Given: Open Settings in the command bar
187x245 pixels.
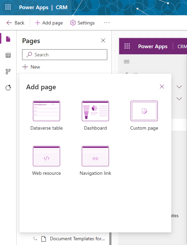Looking at the screenshot, I should pos(82,23).
